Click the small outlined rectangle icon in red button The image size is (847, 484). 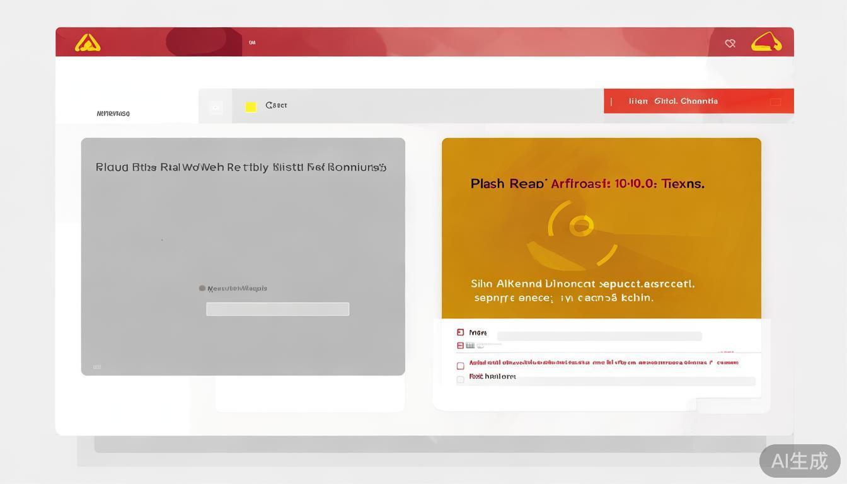click(x=775, y=101)
